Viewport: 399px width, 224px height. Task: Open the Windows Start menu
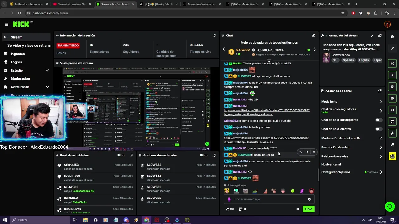tap(5, 220)
